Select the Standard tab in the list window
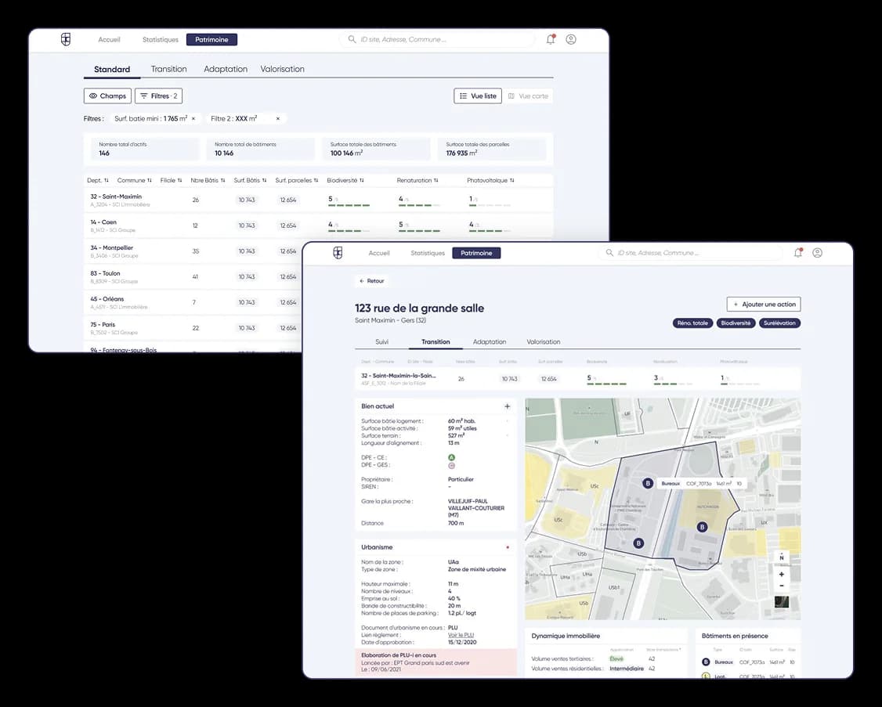Screen dimensions: 882x707 point(112,69)
